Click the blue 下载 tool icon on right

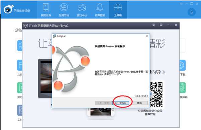coord(183,65)
